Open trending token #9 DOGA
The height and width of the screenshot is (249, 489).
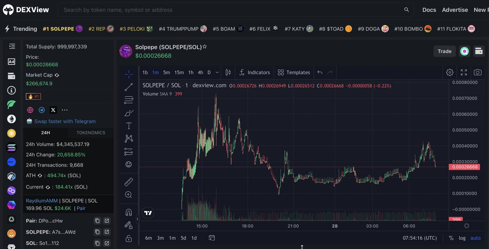(373, 29)
